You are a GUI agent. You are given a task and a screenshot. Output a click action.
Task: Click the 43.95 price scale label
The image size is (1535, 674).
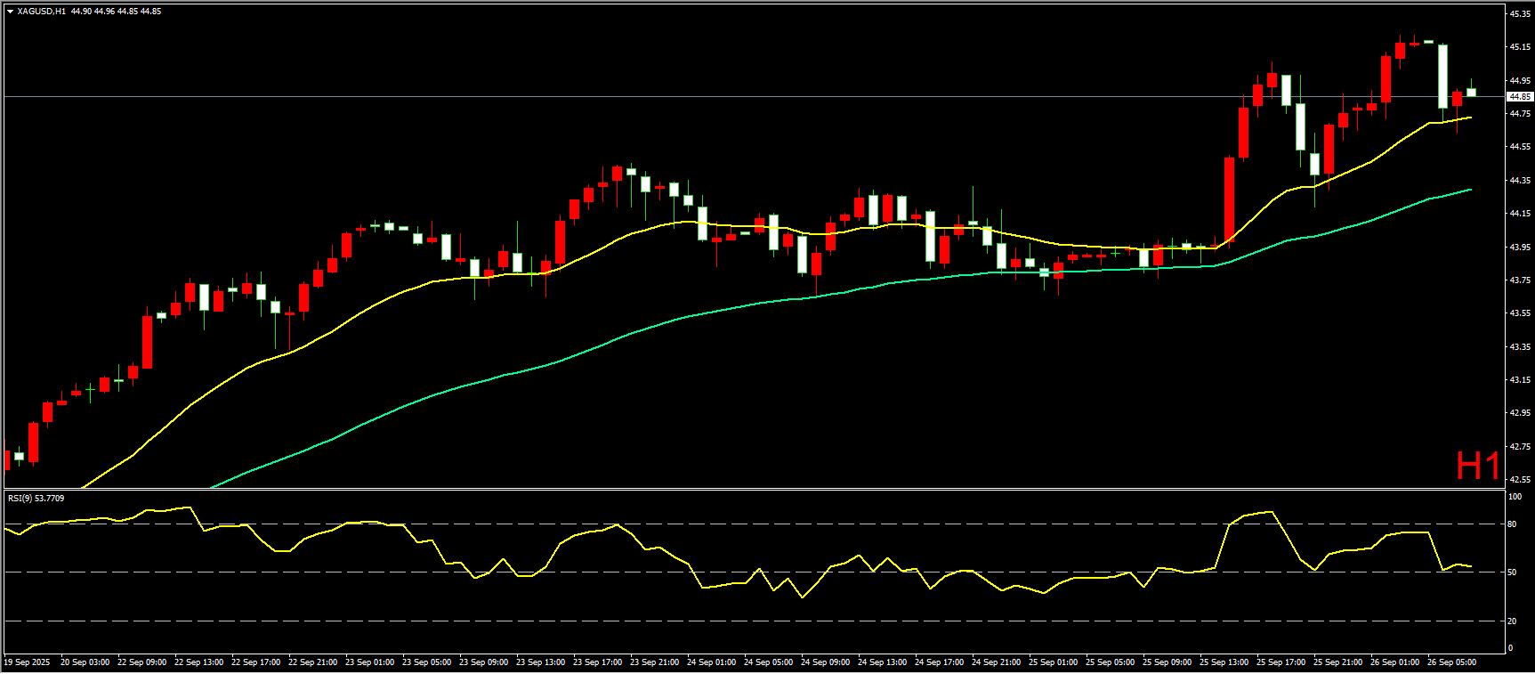[1519, 247]
